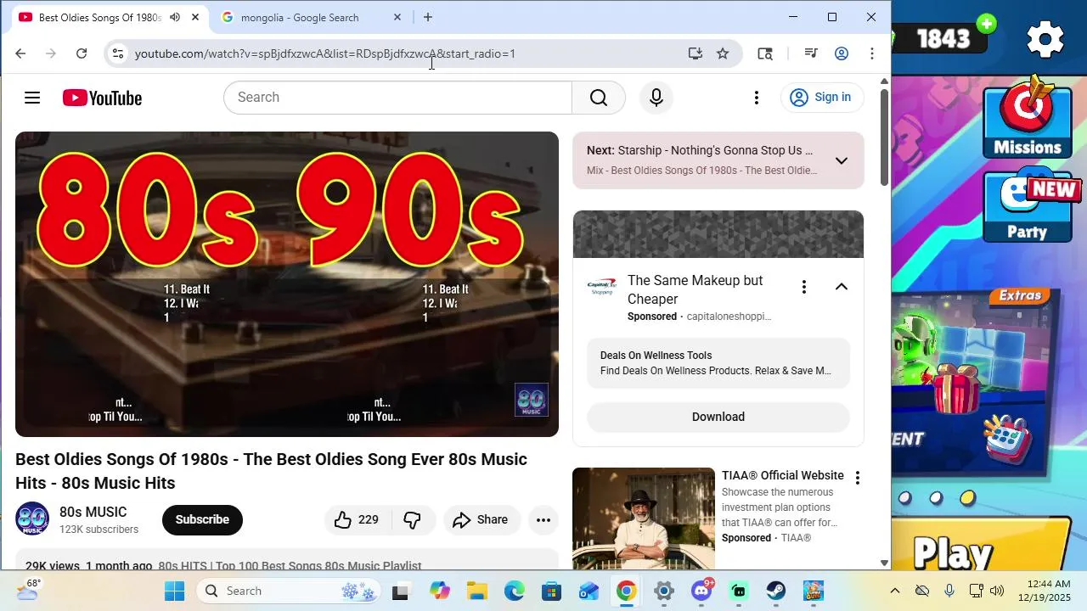Dislike the video with thumbs down
This screenshot has width=1087, height=611.
[x=412, y=520]
